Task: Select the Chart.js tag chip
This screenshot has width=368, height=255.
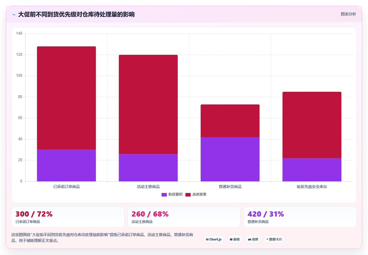Action: pos(214,239)
